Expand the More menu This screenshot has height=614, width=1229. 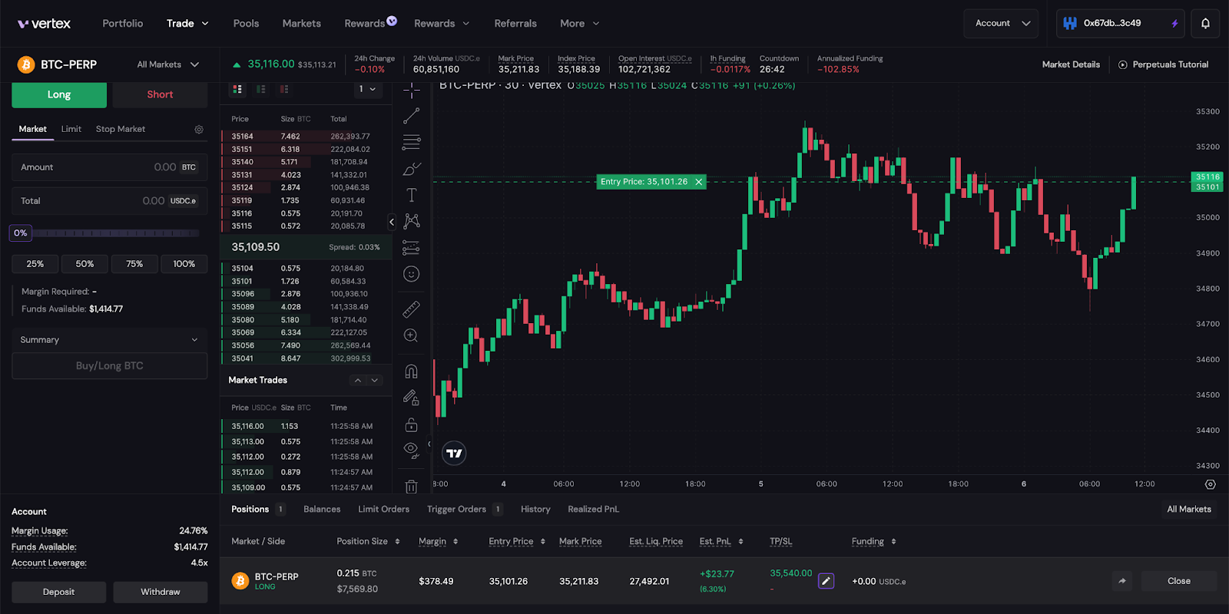[x=580, y=24]
